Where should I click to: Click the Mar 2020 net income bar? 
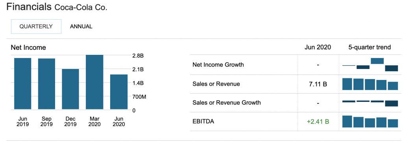point(94,82)
